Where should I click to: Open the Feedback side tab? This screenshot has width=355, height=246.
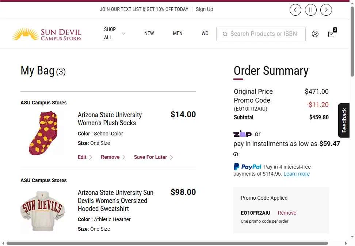click(x=344, y=120)
